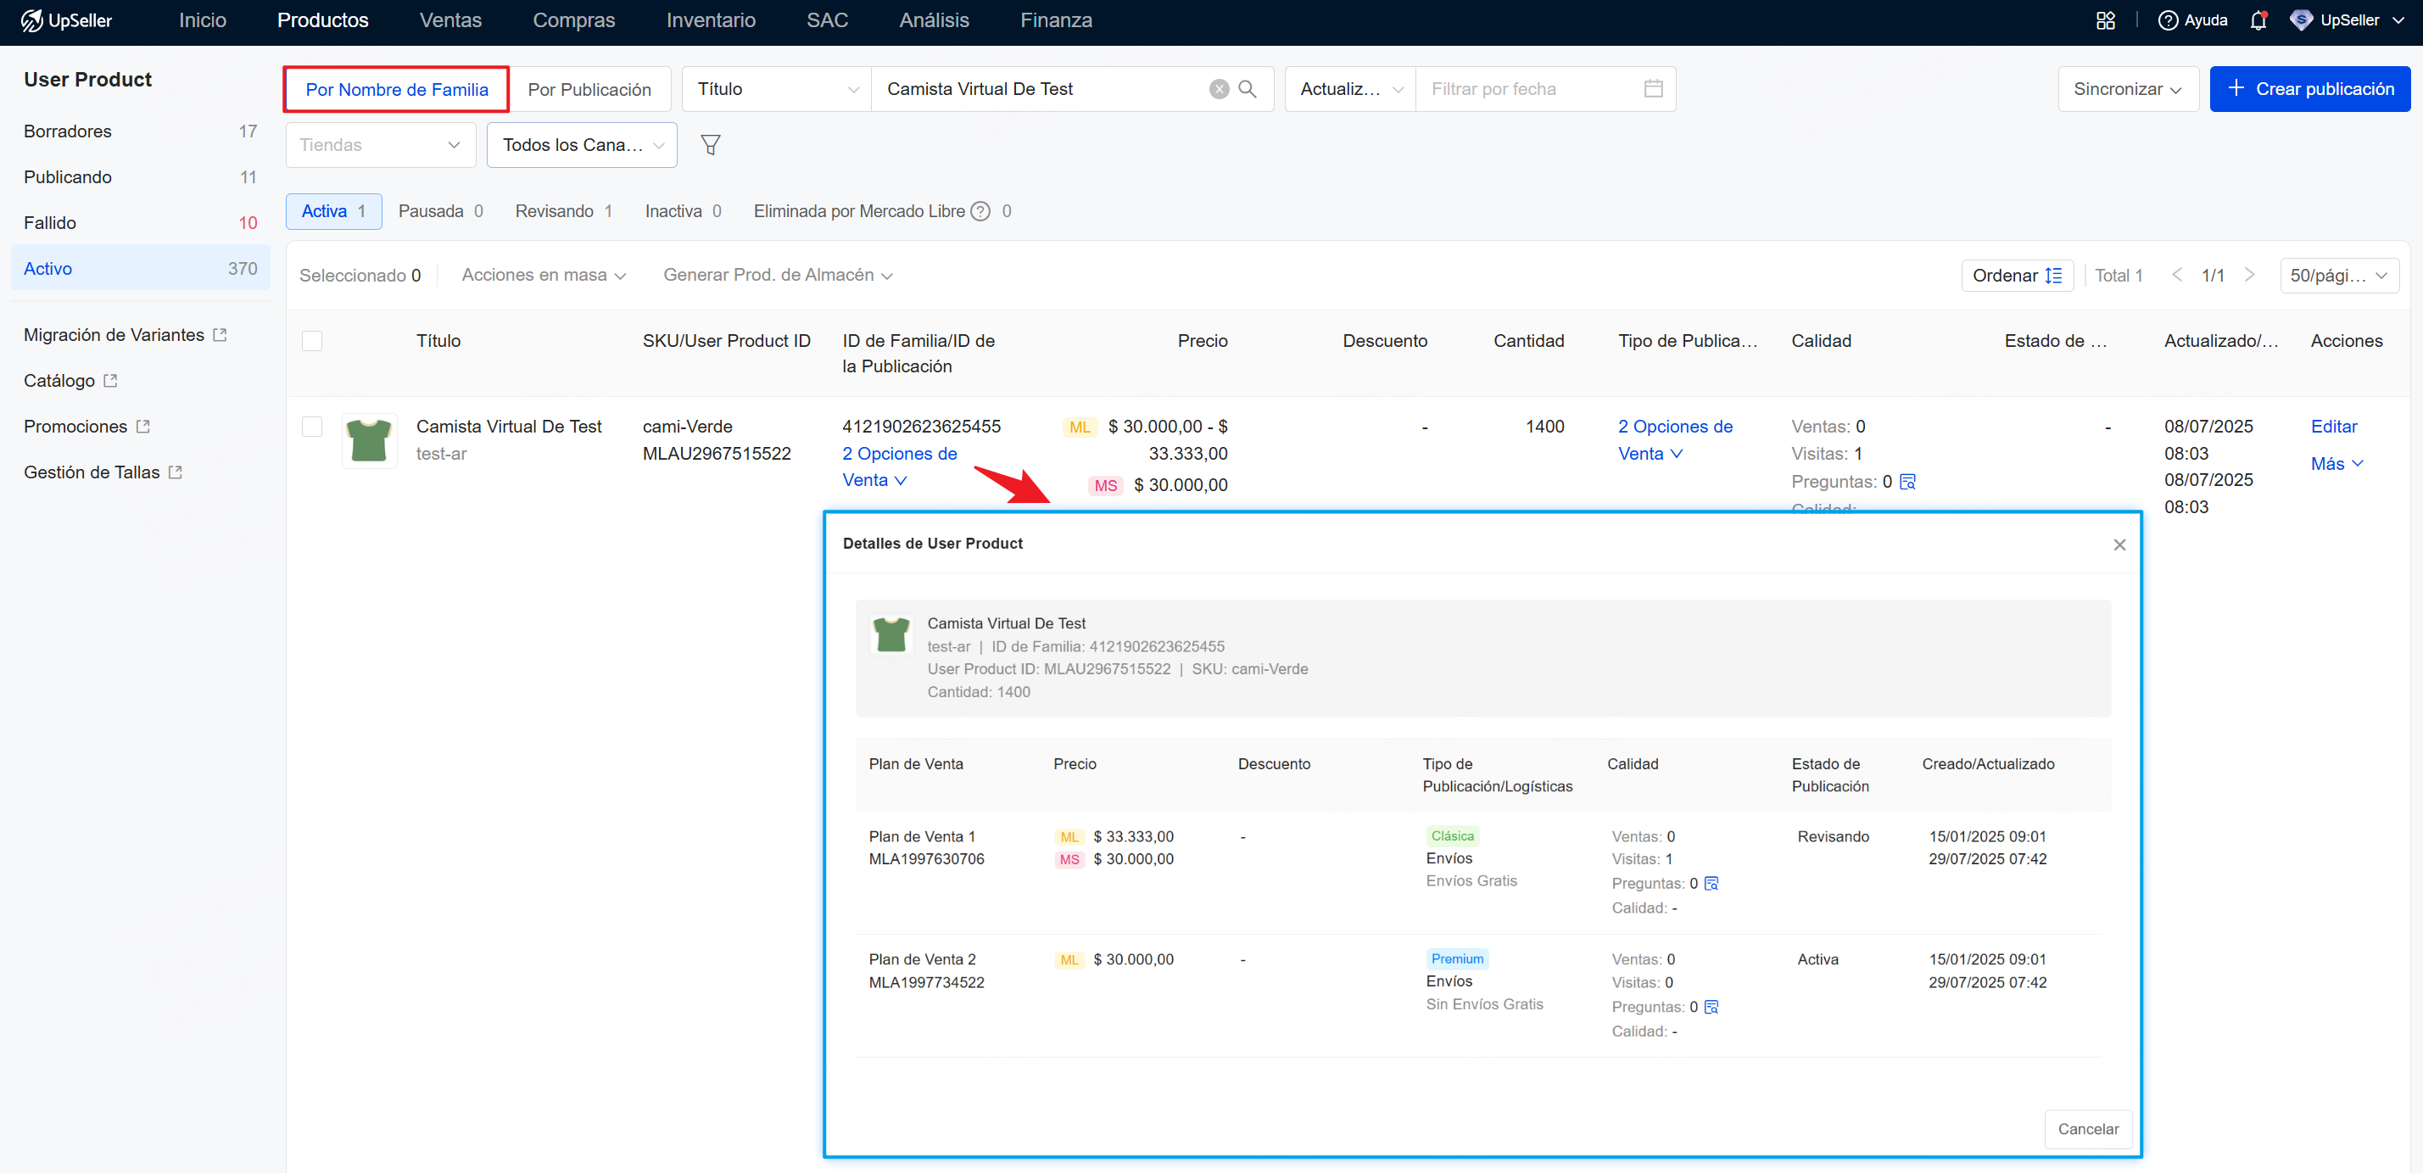Open the Acciones en masa dropdown
2423x1173 pixels.
coord(543,276)
